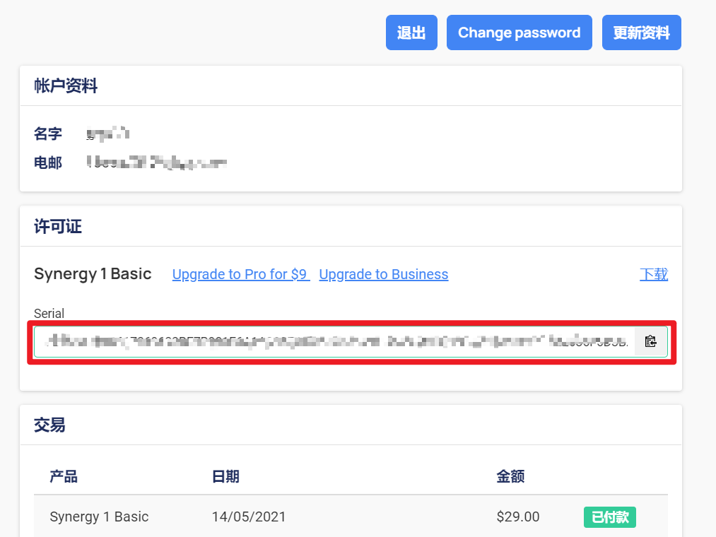Click the 名字 name label
This screenshot has width=716, height=537.
point(48,134)
